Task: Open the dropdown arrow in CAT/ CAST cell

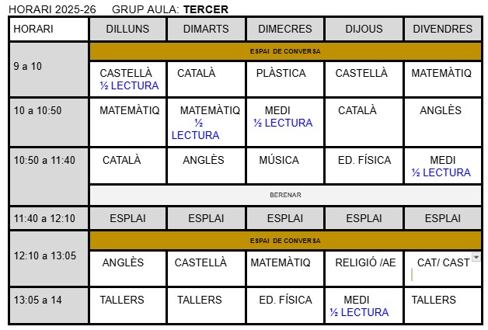Action: 476,257
